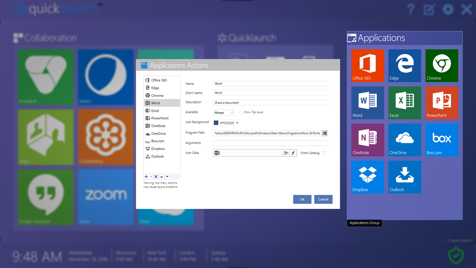Launch the Edge tile in Applications group

(x=405, y=66)
